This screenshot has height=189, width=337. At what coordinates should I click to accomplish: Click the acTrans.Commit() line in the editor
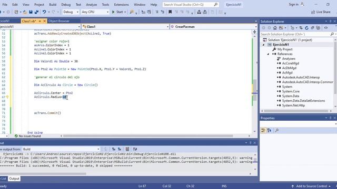coord(47,113)
